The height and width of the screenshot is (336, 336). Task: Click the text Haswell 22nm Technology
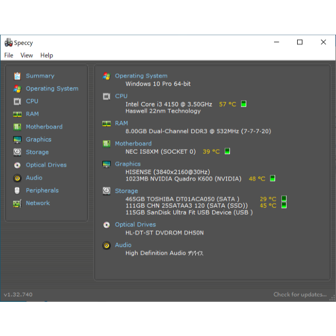(x=163, y=111)
